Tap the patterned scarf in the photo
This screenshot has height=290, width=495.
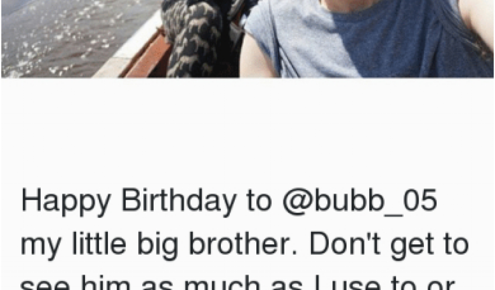(202, 38)
